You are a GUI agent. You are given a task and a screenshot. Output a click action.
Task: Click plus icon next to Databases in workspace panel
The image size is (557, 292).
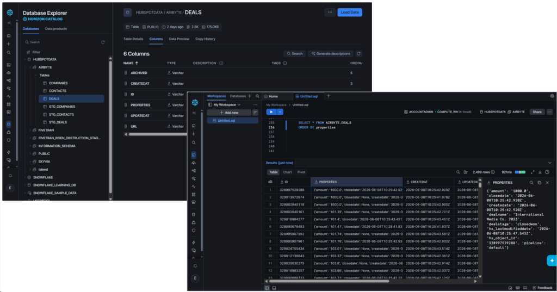tap(250, 96)
